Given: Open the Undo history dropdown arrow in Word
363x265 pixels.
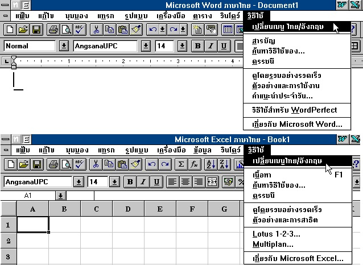Looking at the screenshot, I should pyautogui.click(x=163, y=30).
